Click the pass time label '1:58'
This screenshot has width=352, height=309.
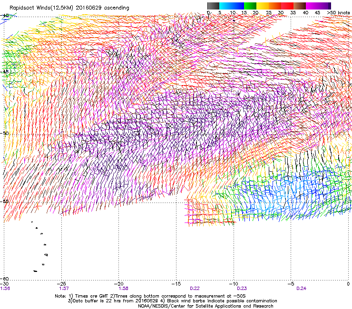click(124, 289)
